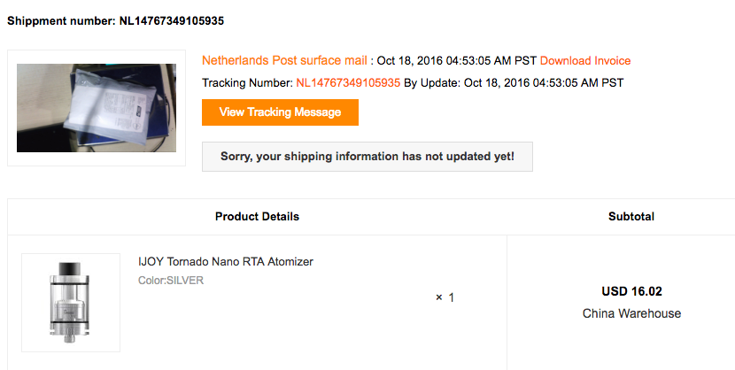Click the USD 16.02 subtotal amount
The width and height of the screenshot is (735, 370).
tap(631, 291)
